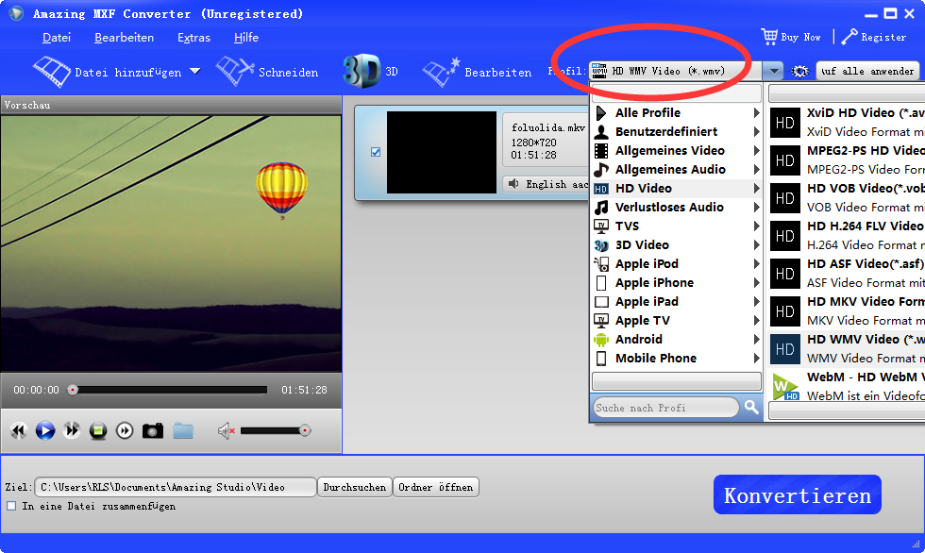Click the Ziel output path field

pyautogui.click(x=176, y=487)
